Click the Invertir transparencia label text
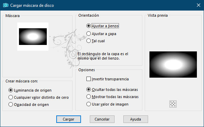This screenshot has width=204, height=127. (110, 79)
